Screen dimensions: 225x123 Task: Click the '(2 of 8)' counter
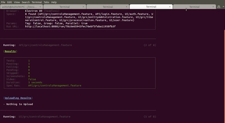(x=150, y=45)
